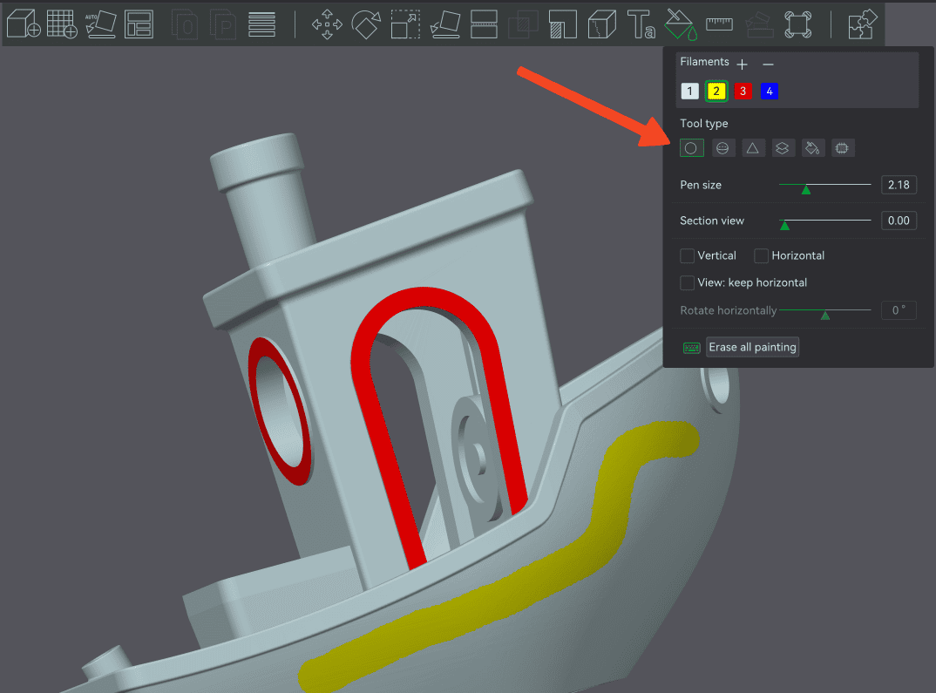
Task: Select the Rotate tool in the toolbar
Action: pos(366,24)
